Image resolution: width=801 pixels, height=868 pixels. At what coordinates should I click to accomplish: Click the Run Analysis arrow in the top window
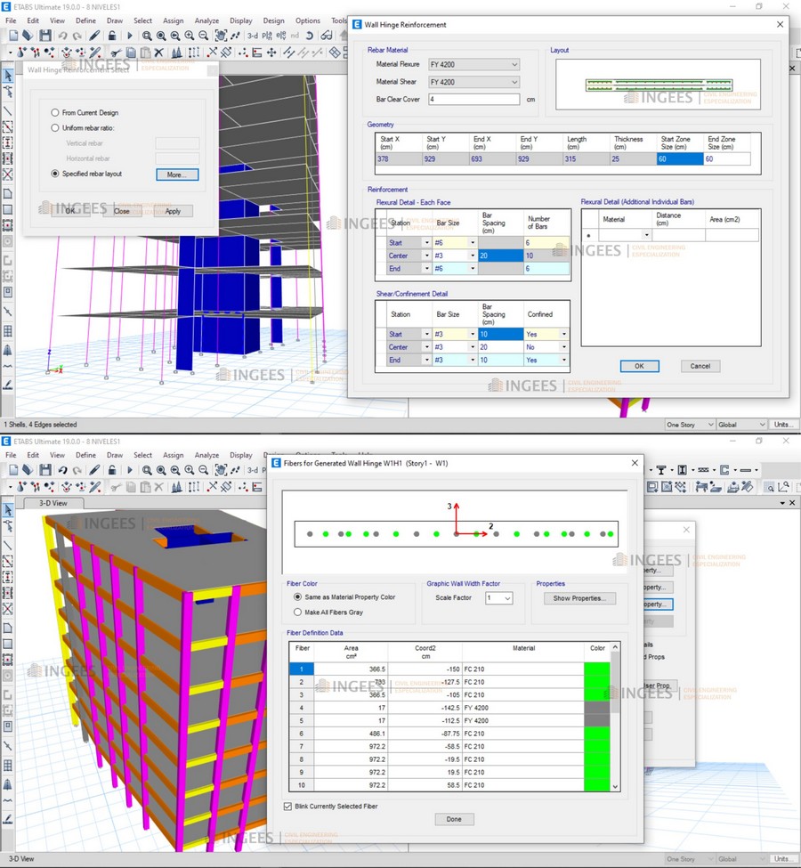click(130, 36)
